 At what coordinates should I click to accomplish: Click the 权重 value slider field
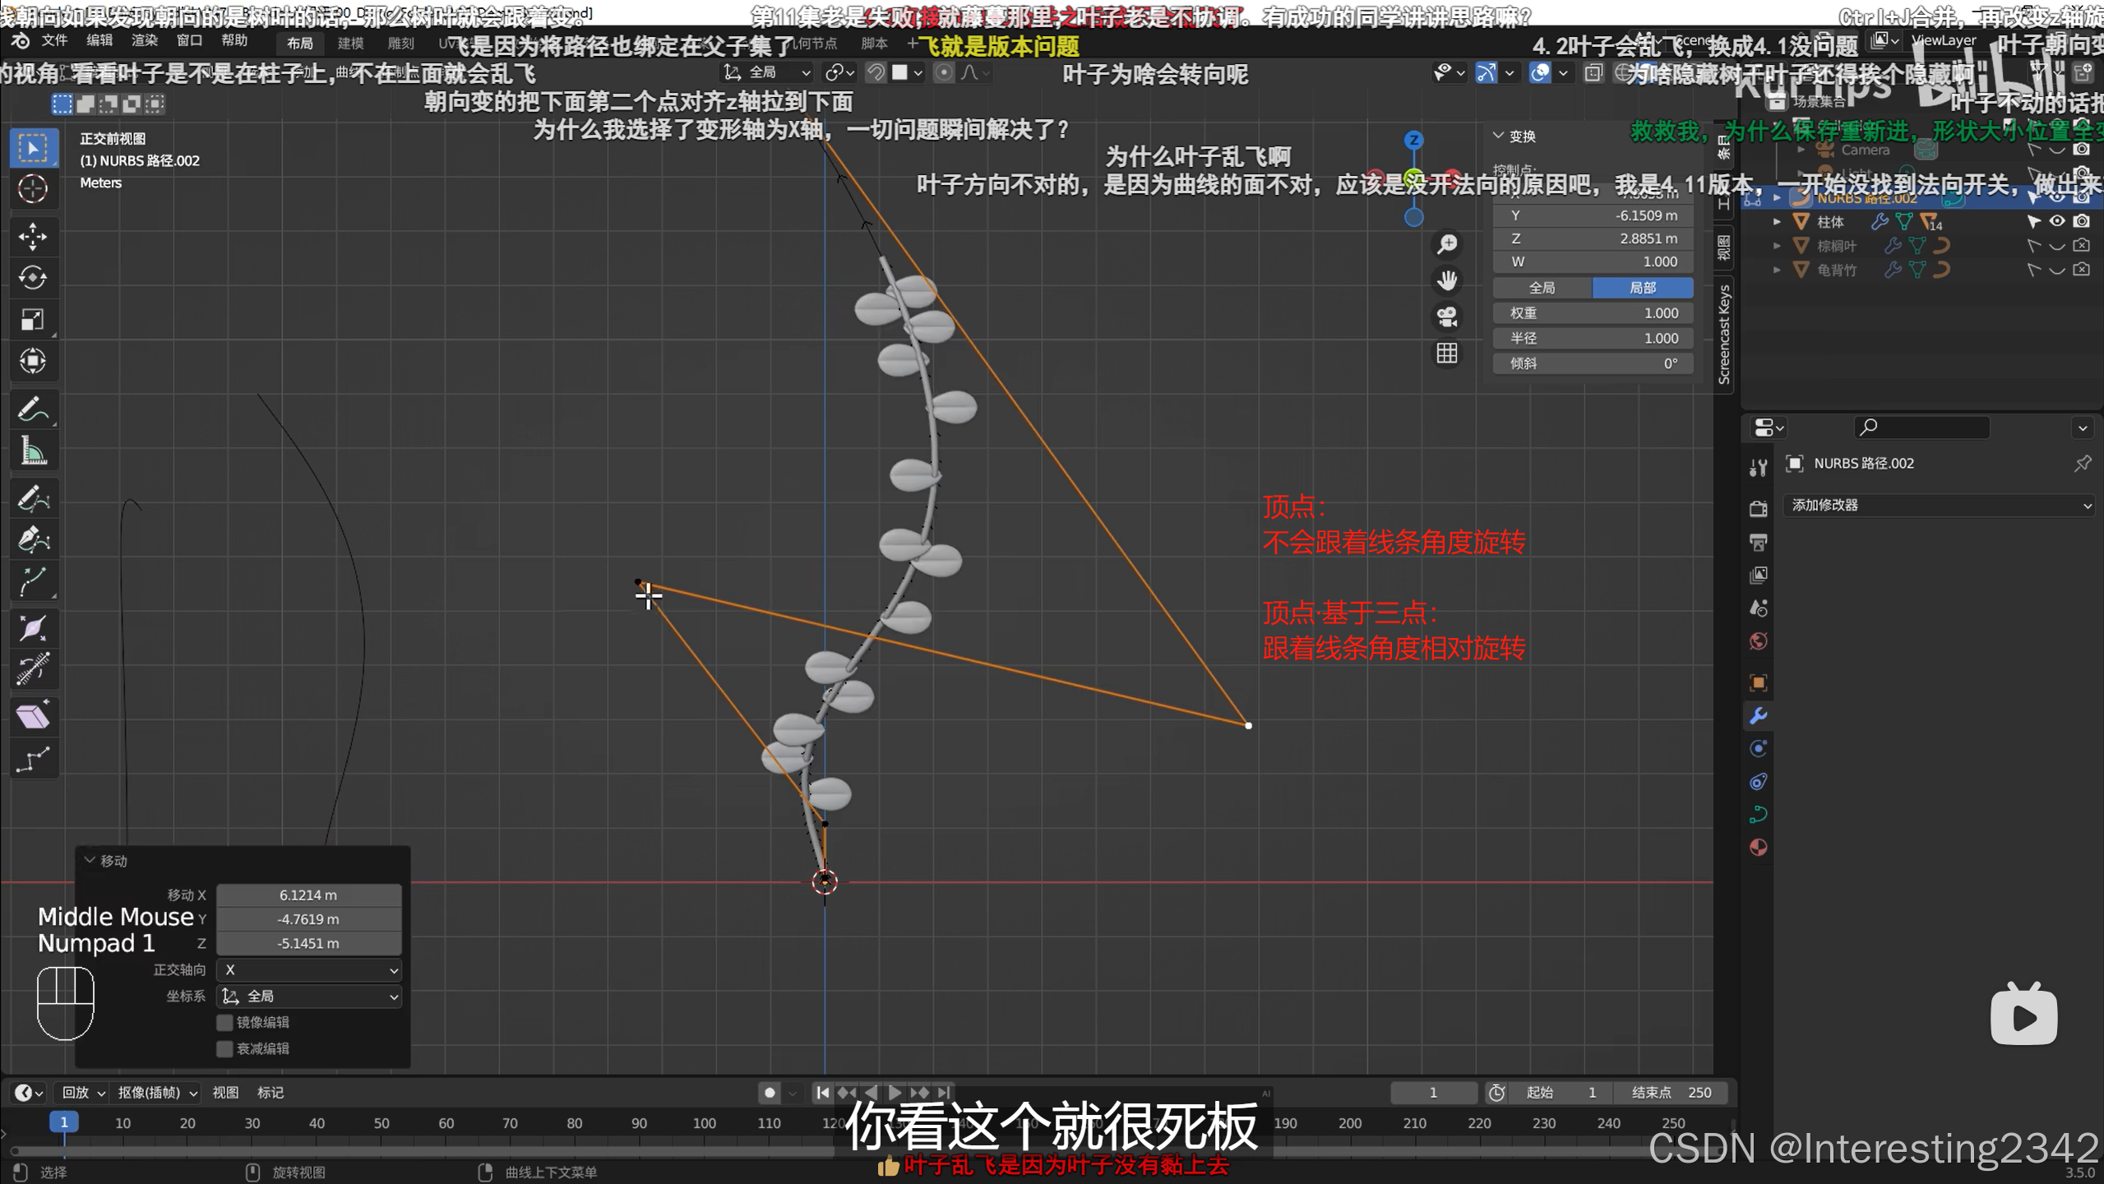click(1593, 313)
